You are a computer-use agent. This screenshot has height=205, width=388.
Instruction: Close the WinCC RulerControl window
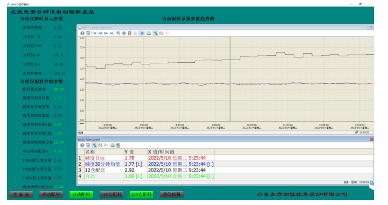coord(372,140)
